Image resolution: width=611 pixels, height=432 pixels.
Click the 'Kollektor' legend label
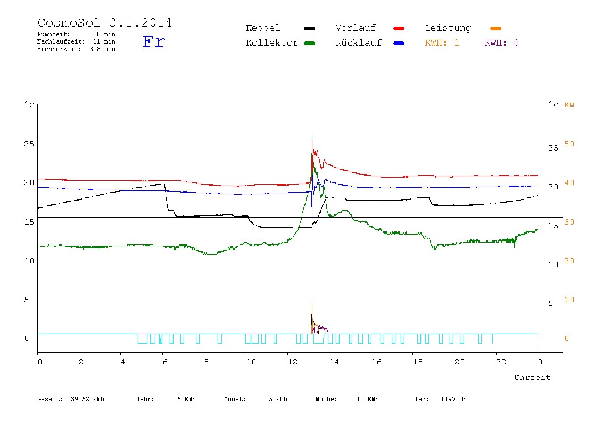(272, 43)
